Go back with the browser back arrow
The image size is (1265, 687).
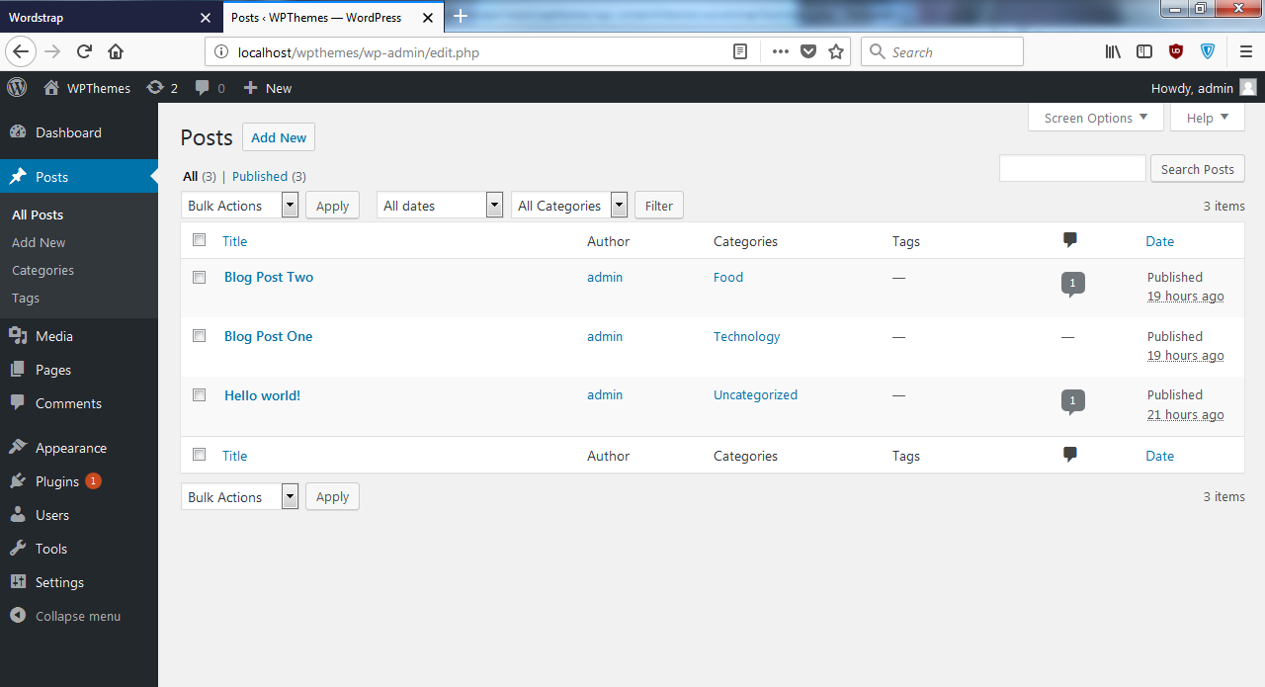click(x=22, y=52)
